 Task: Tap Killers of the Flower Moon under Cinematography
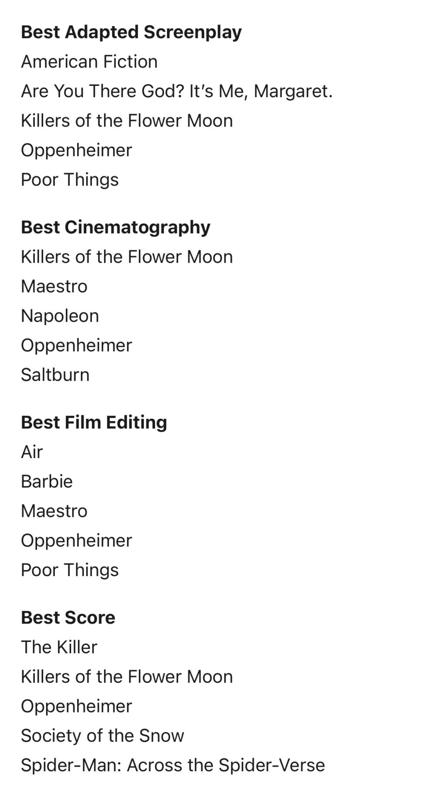(x=127, y=257)
